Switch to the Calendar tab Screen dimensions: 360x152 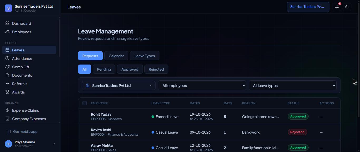click(116, 56)
